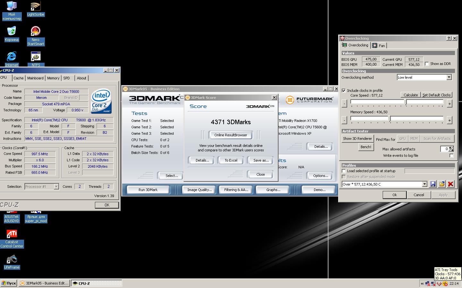This screenshot has width=462, height=288.
Task: Click Cancel in Overclocking window
Action: [x=419, y=195]
